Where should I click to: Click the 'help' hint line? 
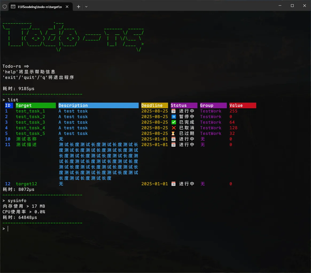click(29, 72)
